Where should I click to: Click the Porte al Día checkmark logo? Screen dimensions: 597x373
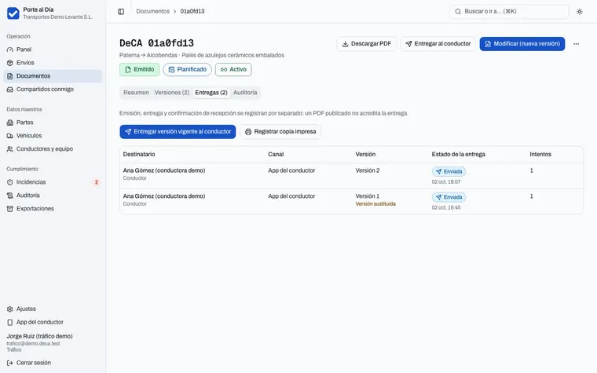click(x=13, y=13)
